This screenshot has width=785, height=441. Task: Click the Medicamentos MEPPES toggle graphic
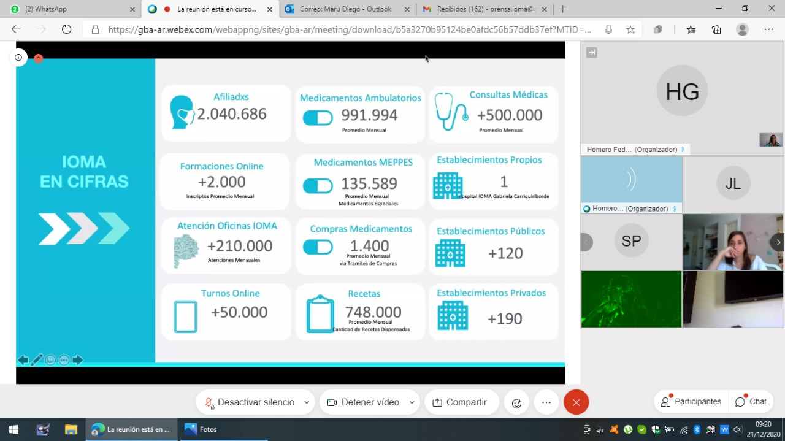click(x=318, y=186)
